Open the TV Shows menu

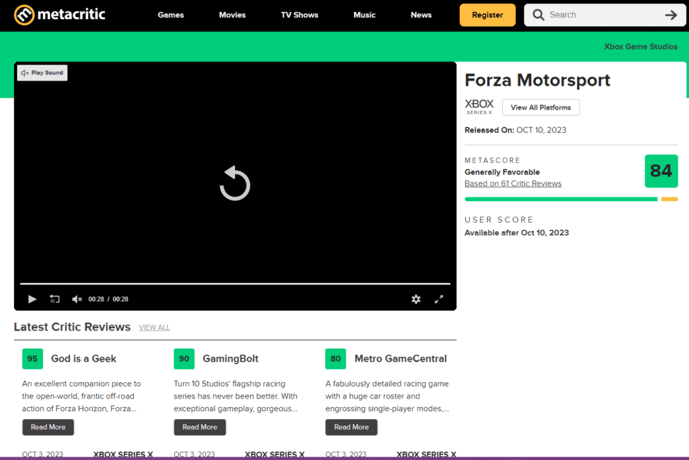click(300, 15)
